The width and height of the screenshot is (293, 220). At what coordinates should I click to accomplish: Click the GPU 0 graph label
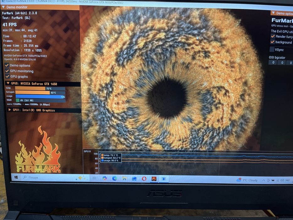coord(87,151)
